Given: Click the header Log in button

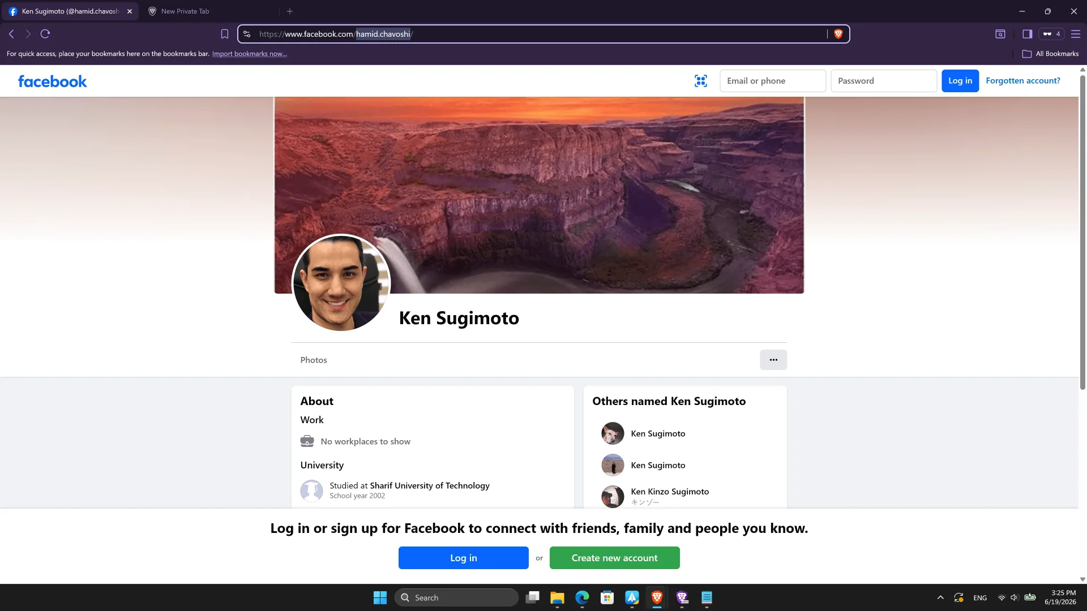Looking at the screenshot, I should (960, 81).
